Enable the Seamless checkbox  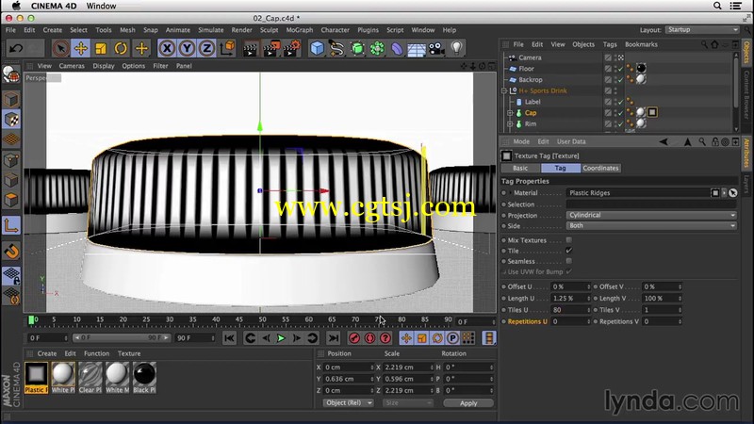pos(569,261)
